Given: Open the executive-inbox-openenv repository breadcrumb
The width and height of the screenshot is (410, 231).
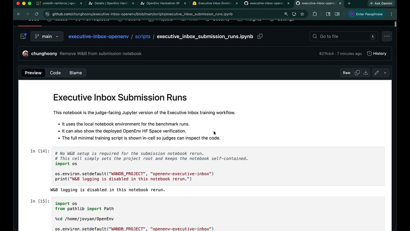Looking at the screenshot, I should click(x=98, y=36).
